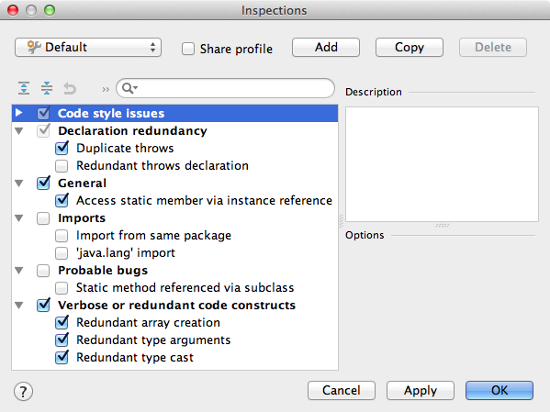Viewport: 550px width, 412px height.
Task: Click the Expand All tree icon
Action: [x=24, y=88]
